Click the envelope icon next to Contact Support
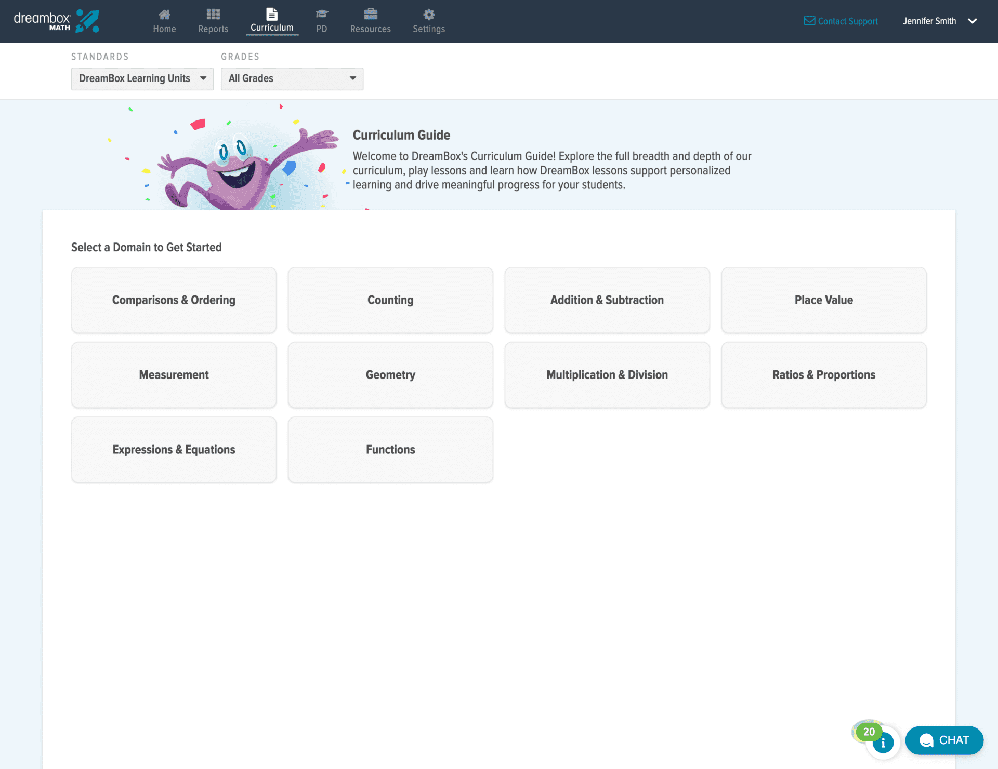Image resolution: width=998 pixels, height=769 pixels. tap(809, 21)
